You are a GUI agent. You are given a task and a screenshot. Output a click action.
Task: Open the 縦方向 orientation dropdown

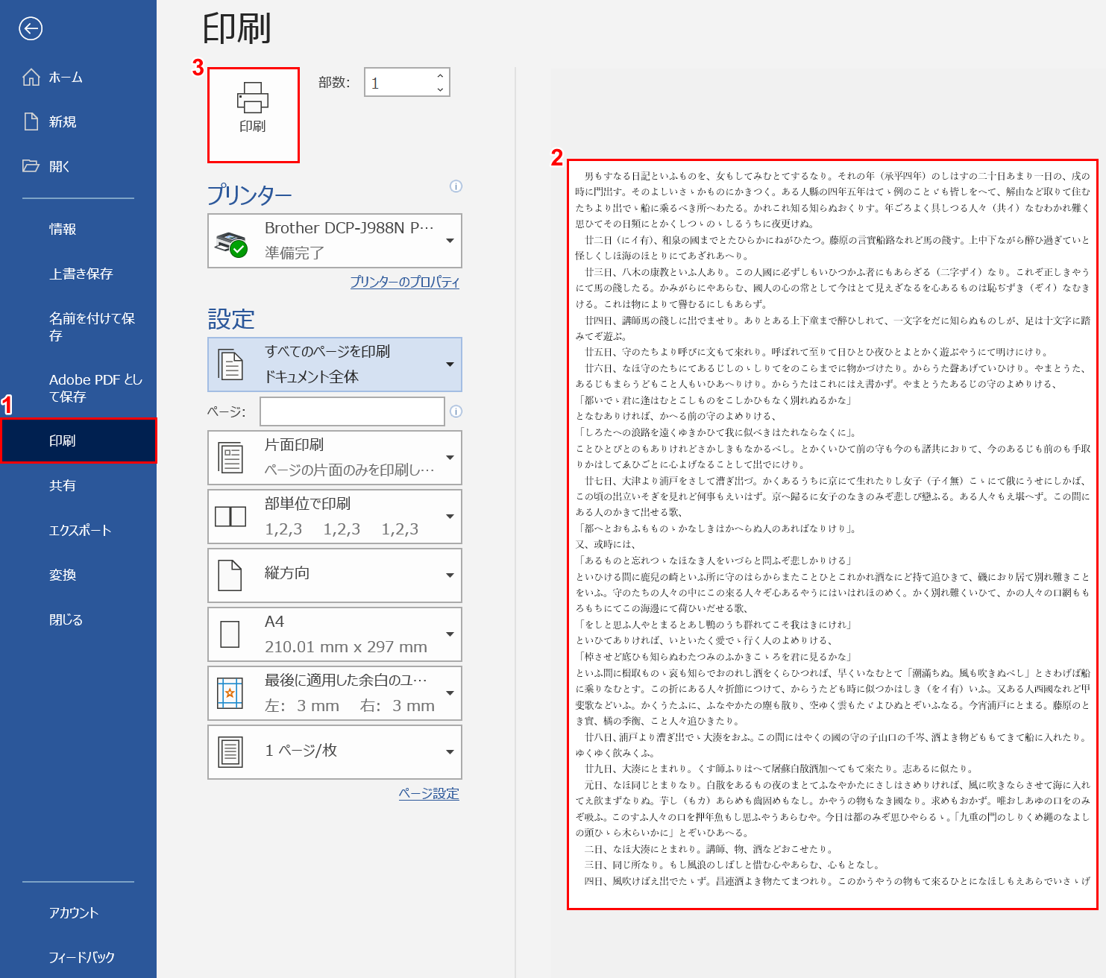(335, 575)
